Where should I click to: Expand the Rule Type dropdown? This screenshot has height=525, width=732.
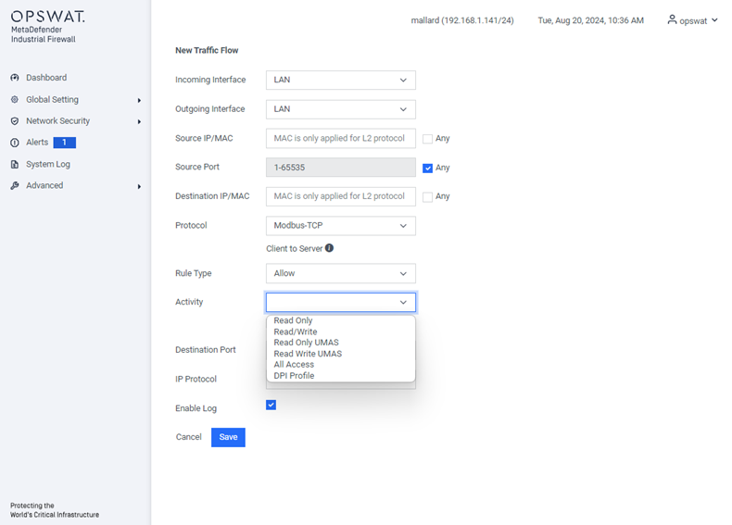coord(341,273)
